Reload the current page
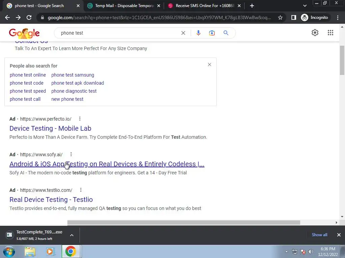345x258 pixels. pos(29,17)
